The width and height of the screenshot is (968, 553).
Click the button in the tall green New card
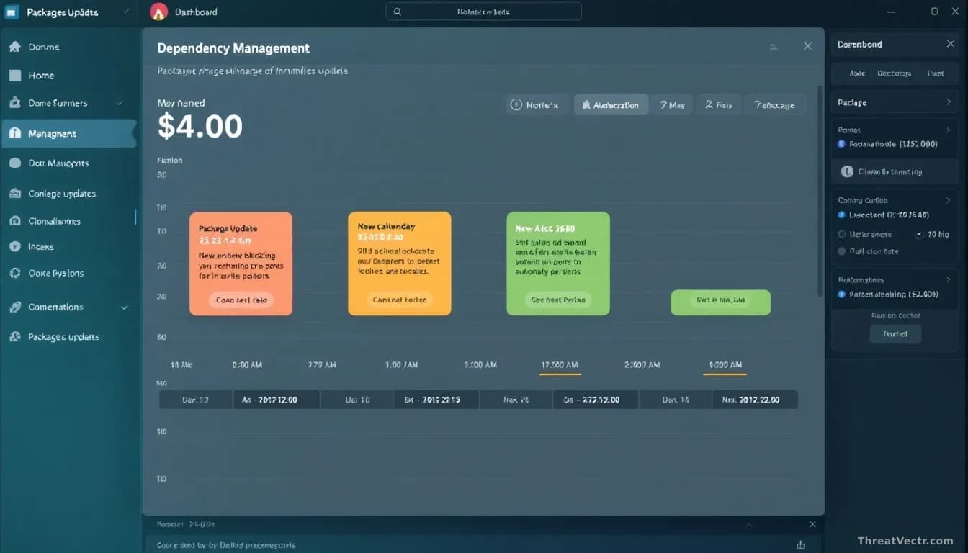pyautogui.click(x=558, y=300)
